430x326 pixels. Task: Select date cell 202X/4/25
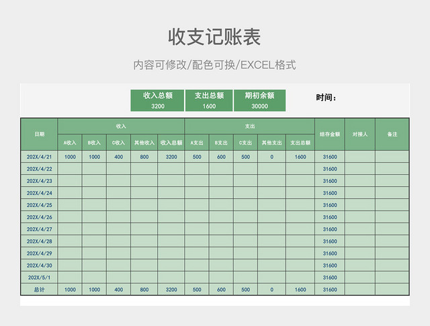(x=39, y=205)
